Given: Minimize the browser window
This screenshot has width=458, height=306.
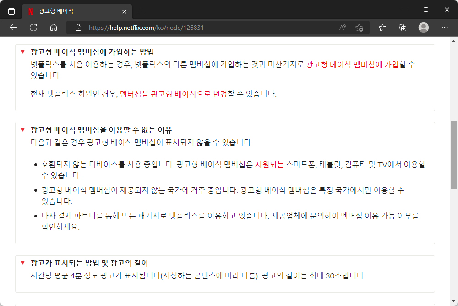Looking at the screenshot, I should (405, 10).
